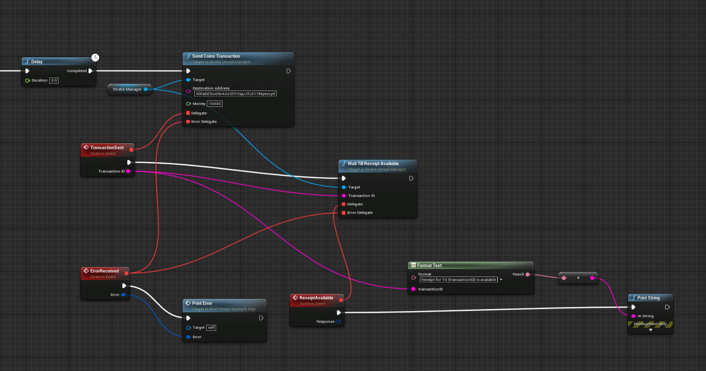Click the Format input pin on Format Text
Image resolution: width=706 pixels, height=371 pixels.
(413, 277)
